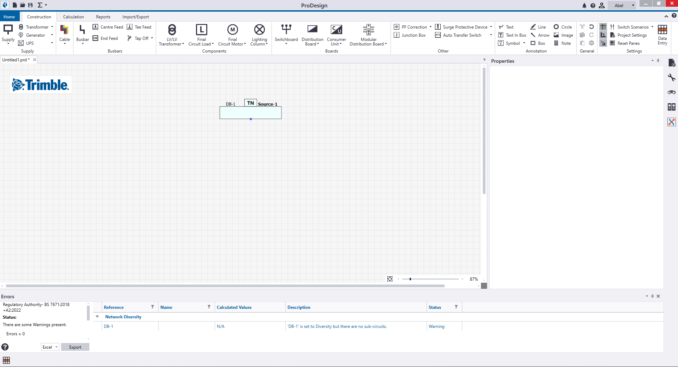Go to the Home tab
This screenshot has width=678, height=367.
9,17
